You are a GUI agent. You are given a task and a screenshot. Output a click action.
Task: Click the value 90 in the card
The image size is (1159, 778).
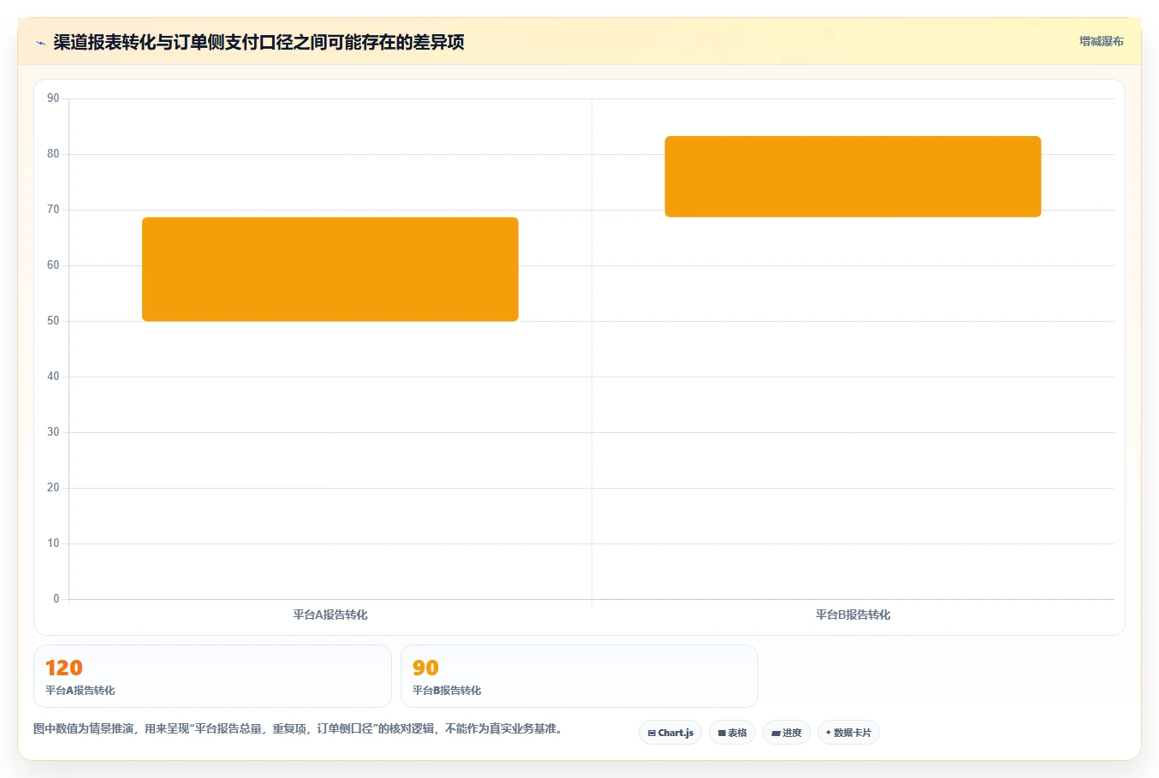point(425,668)
